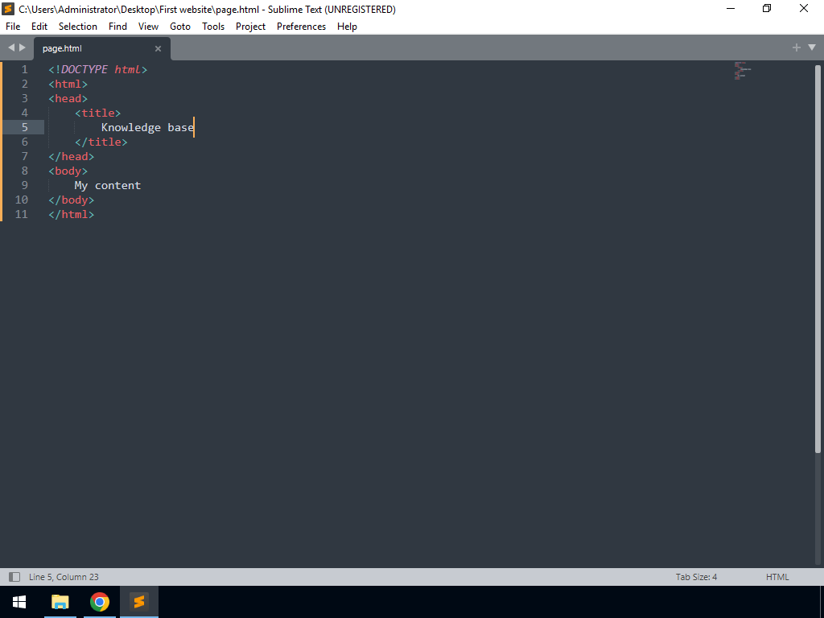Click the closing </body> tag
The height and width of the screenshot is (618, 824).
point(71,200)
